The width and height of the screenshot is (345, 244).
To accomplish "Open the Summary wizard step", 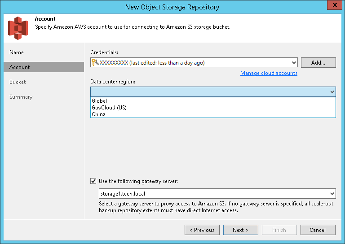I will (21, 97).
